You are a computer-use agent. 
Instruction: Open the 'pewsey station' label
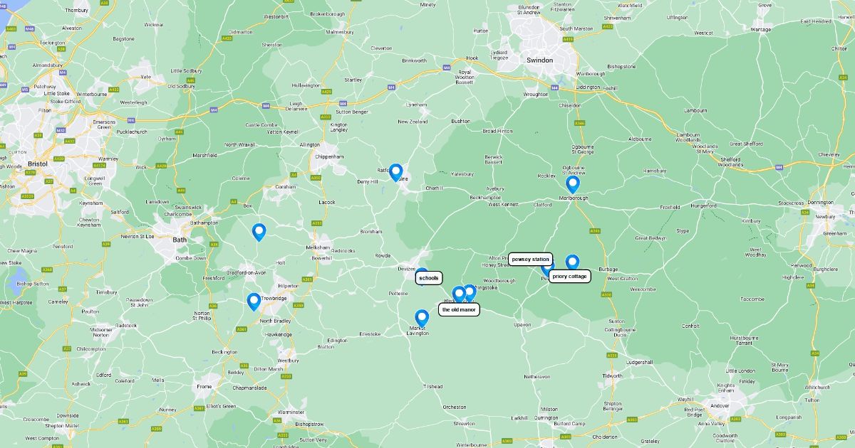click(530, 260)
